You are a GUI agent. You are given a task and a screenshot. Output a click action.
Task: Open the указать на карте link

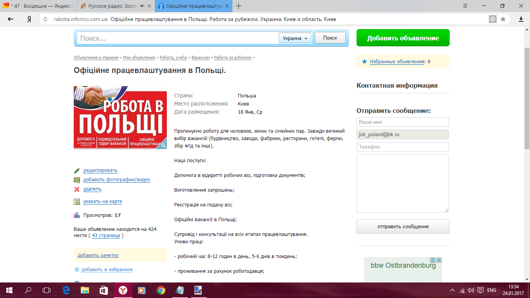click(x=103, y=201)
